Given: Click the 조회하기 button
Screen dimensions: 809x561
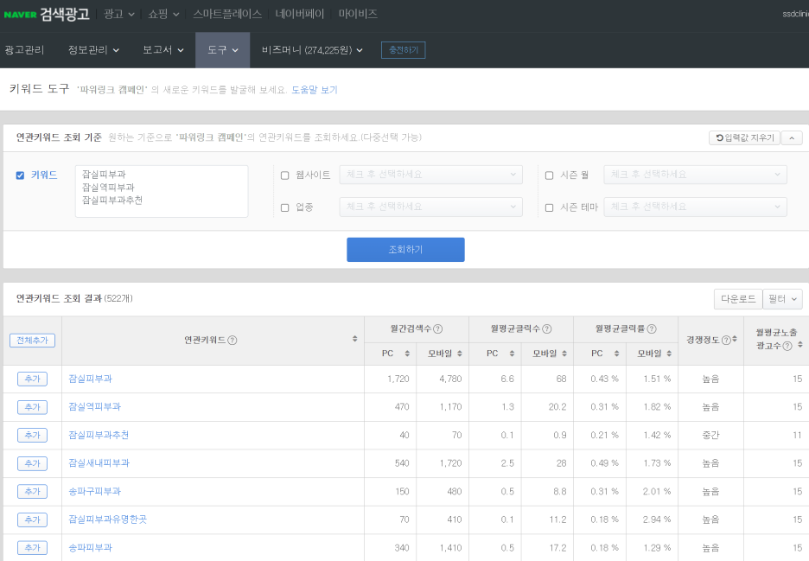Looking at the screenshot, I should 405,250.
